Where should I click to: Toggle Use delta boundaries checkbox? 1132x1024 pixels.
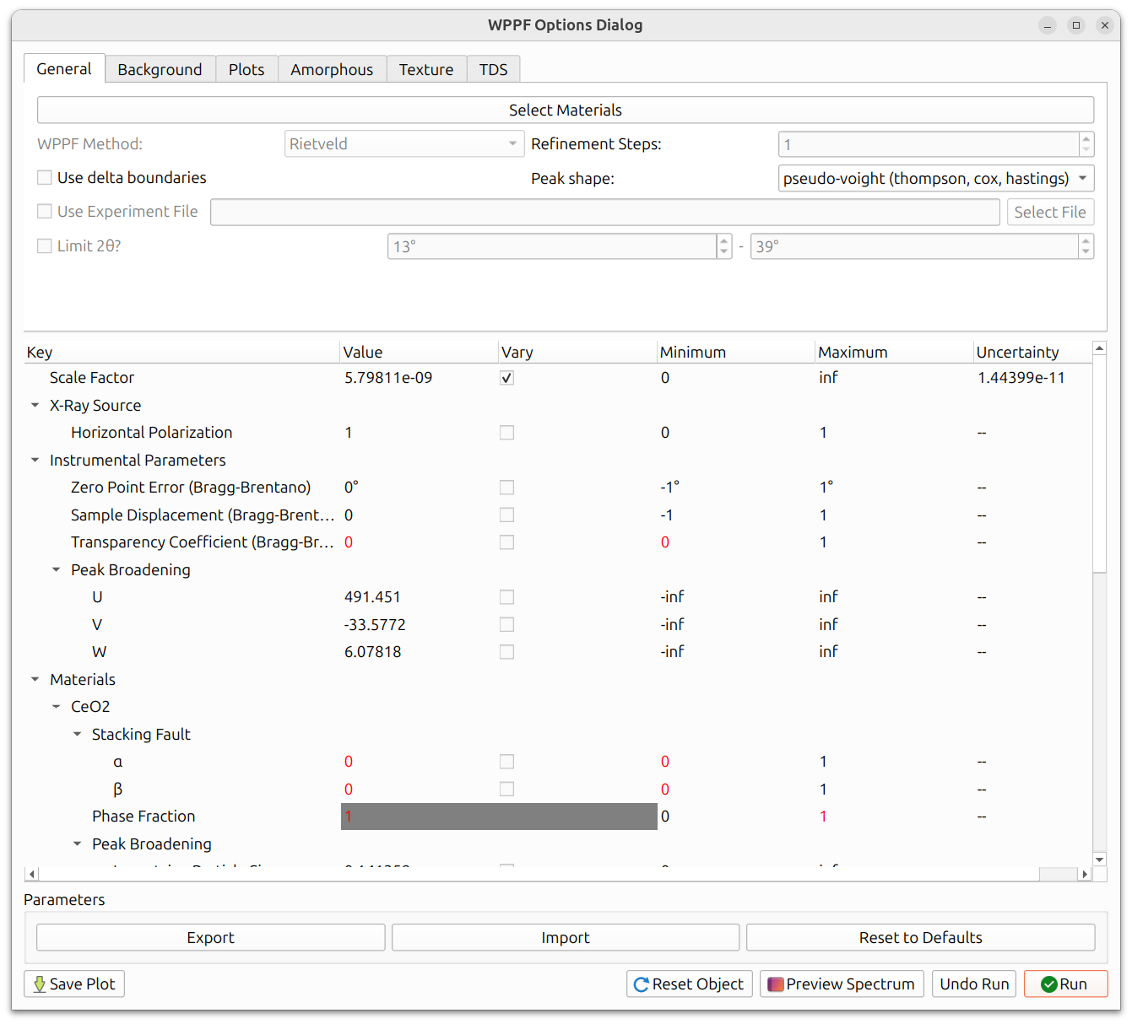tap(45, 178)
